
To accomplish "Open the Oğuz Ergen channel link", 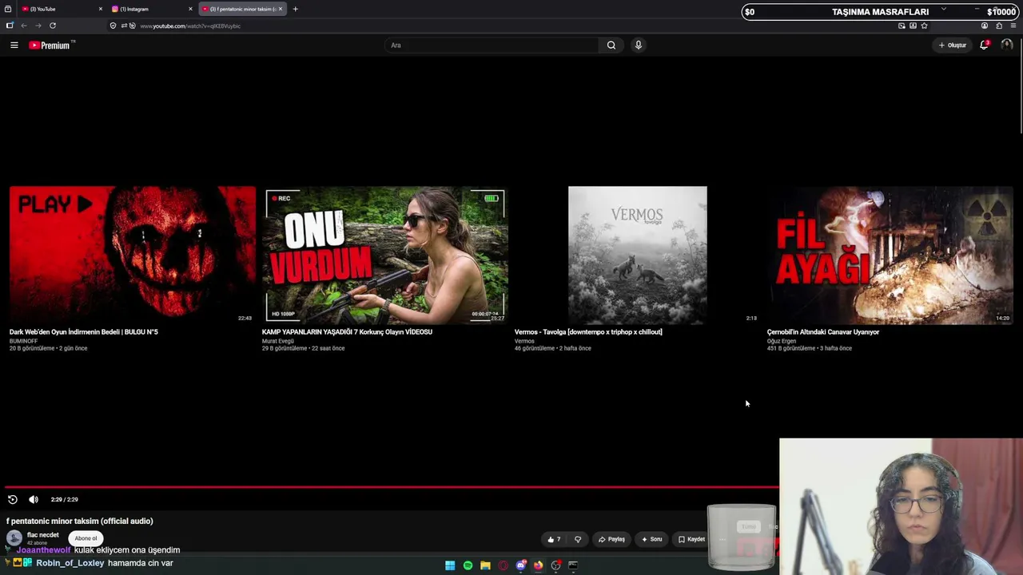I will click(782, 341).
